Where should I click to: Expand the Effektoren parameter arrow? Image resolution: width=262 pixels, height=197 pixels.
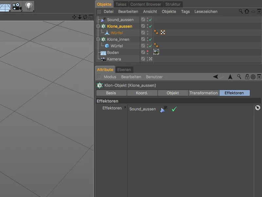tap(125, 107)
